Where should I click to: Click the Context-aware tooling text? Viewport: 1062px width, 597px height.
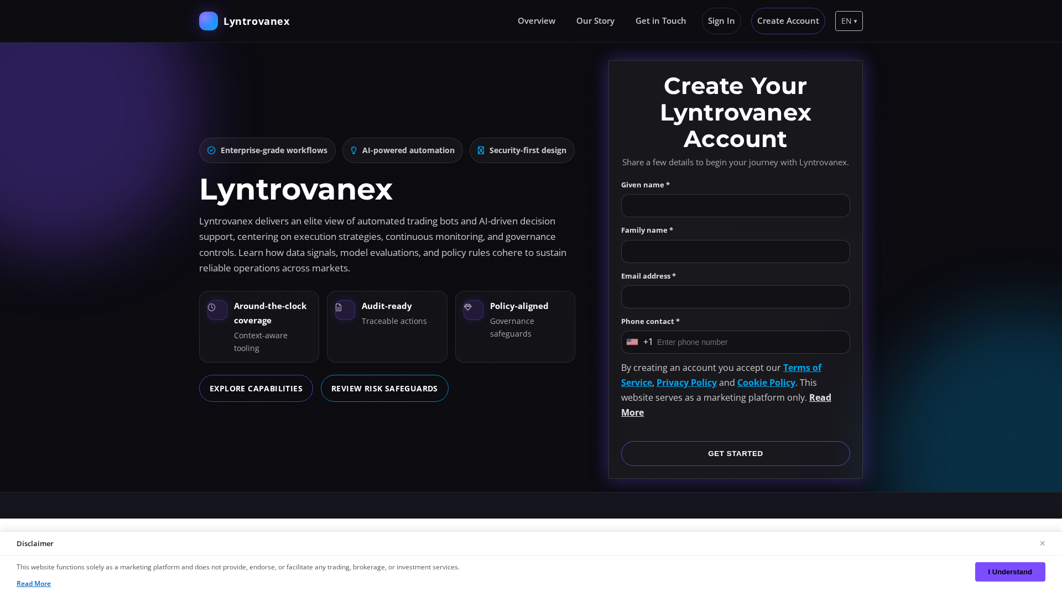coord(261,342)
